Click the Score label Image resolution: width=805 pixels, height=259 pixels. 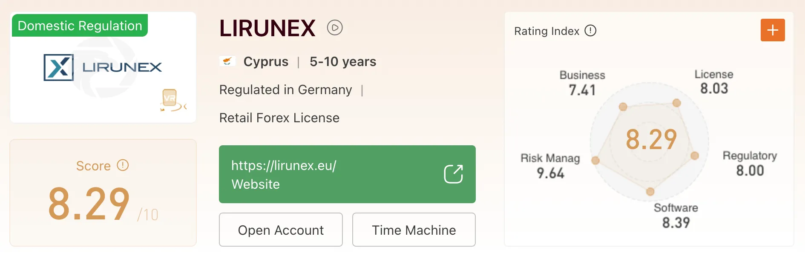coord(93,166)
